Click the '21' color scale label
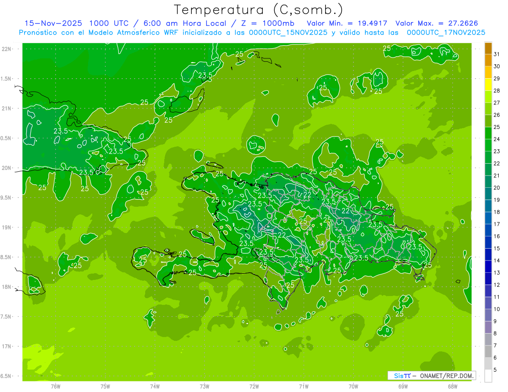Screen dimensions: 508x392 click(x=497, y=175)
